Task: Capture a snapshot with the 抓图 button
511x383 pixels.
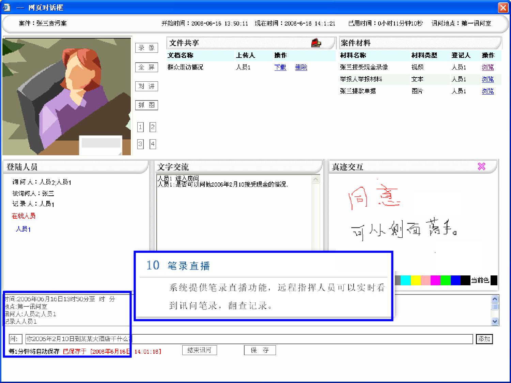Action: click(146, 105)
